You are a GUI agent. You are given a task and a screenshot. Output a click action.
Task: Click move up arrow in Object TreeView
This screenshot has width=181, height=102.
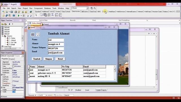(x=9, y=24)
